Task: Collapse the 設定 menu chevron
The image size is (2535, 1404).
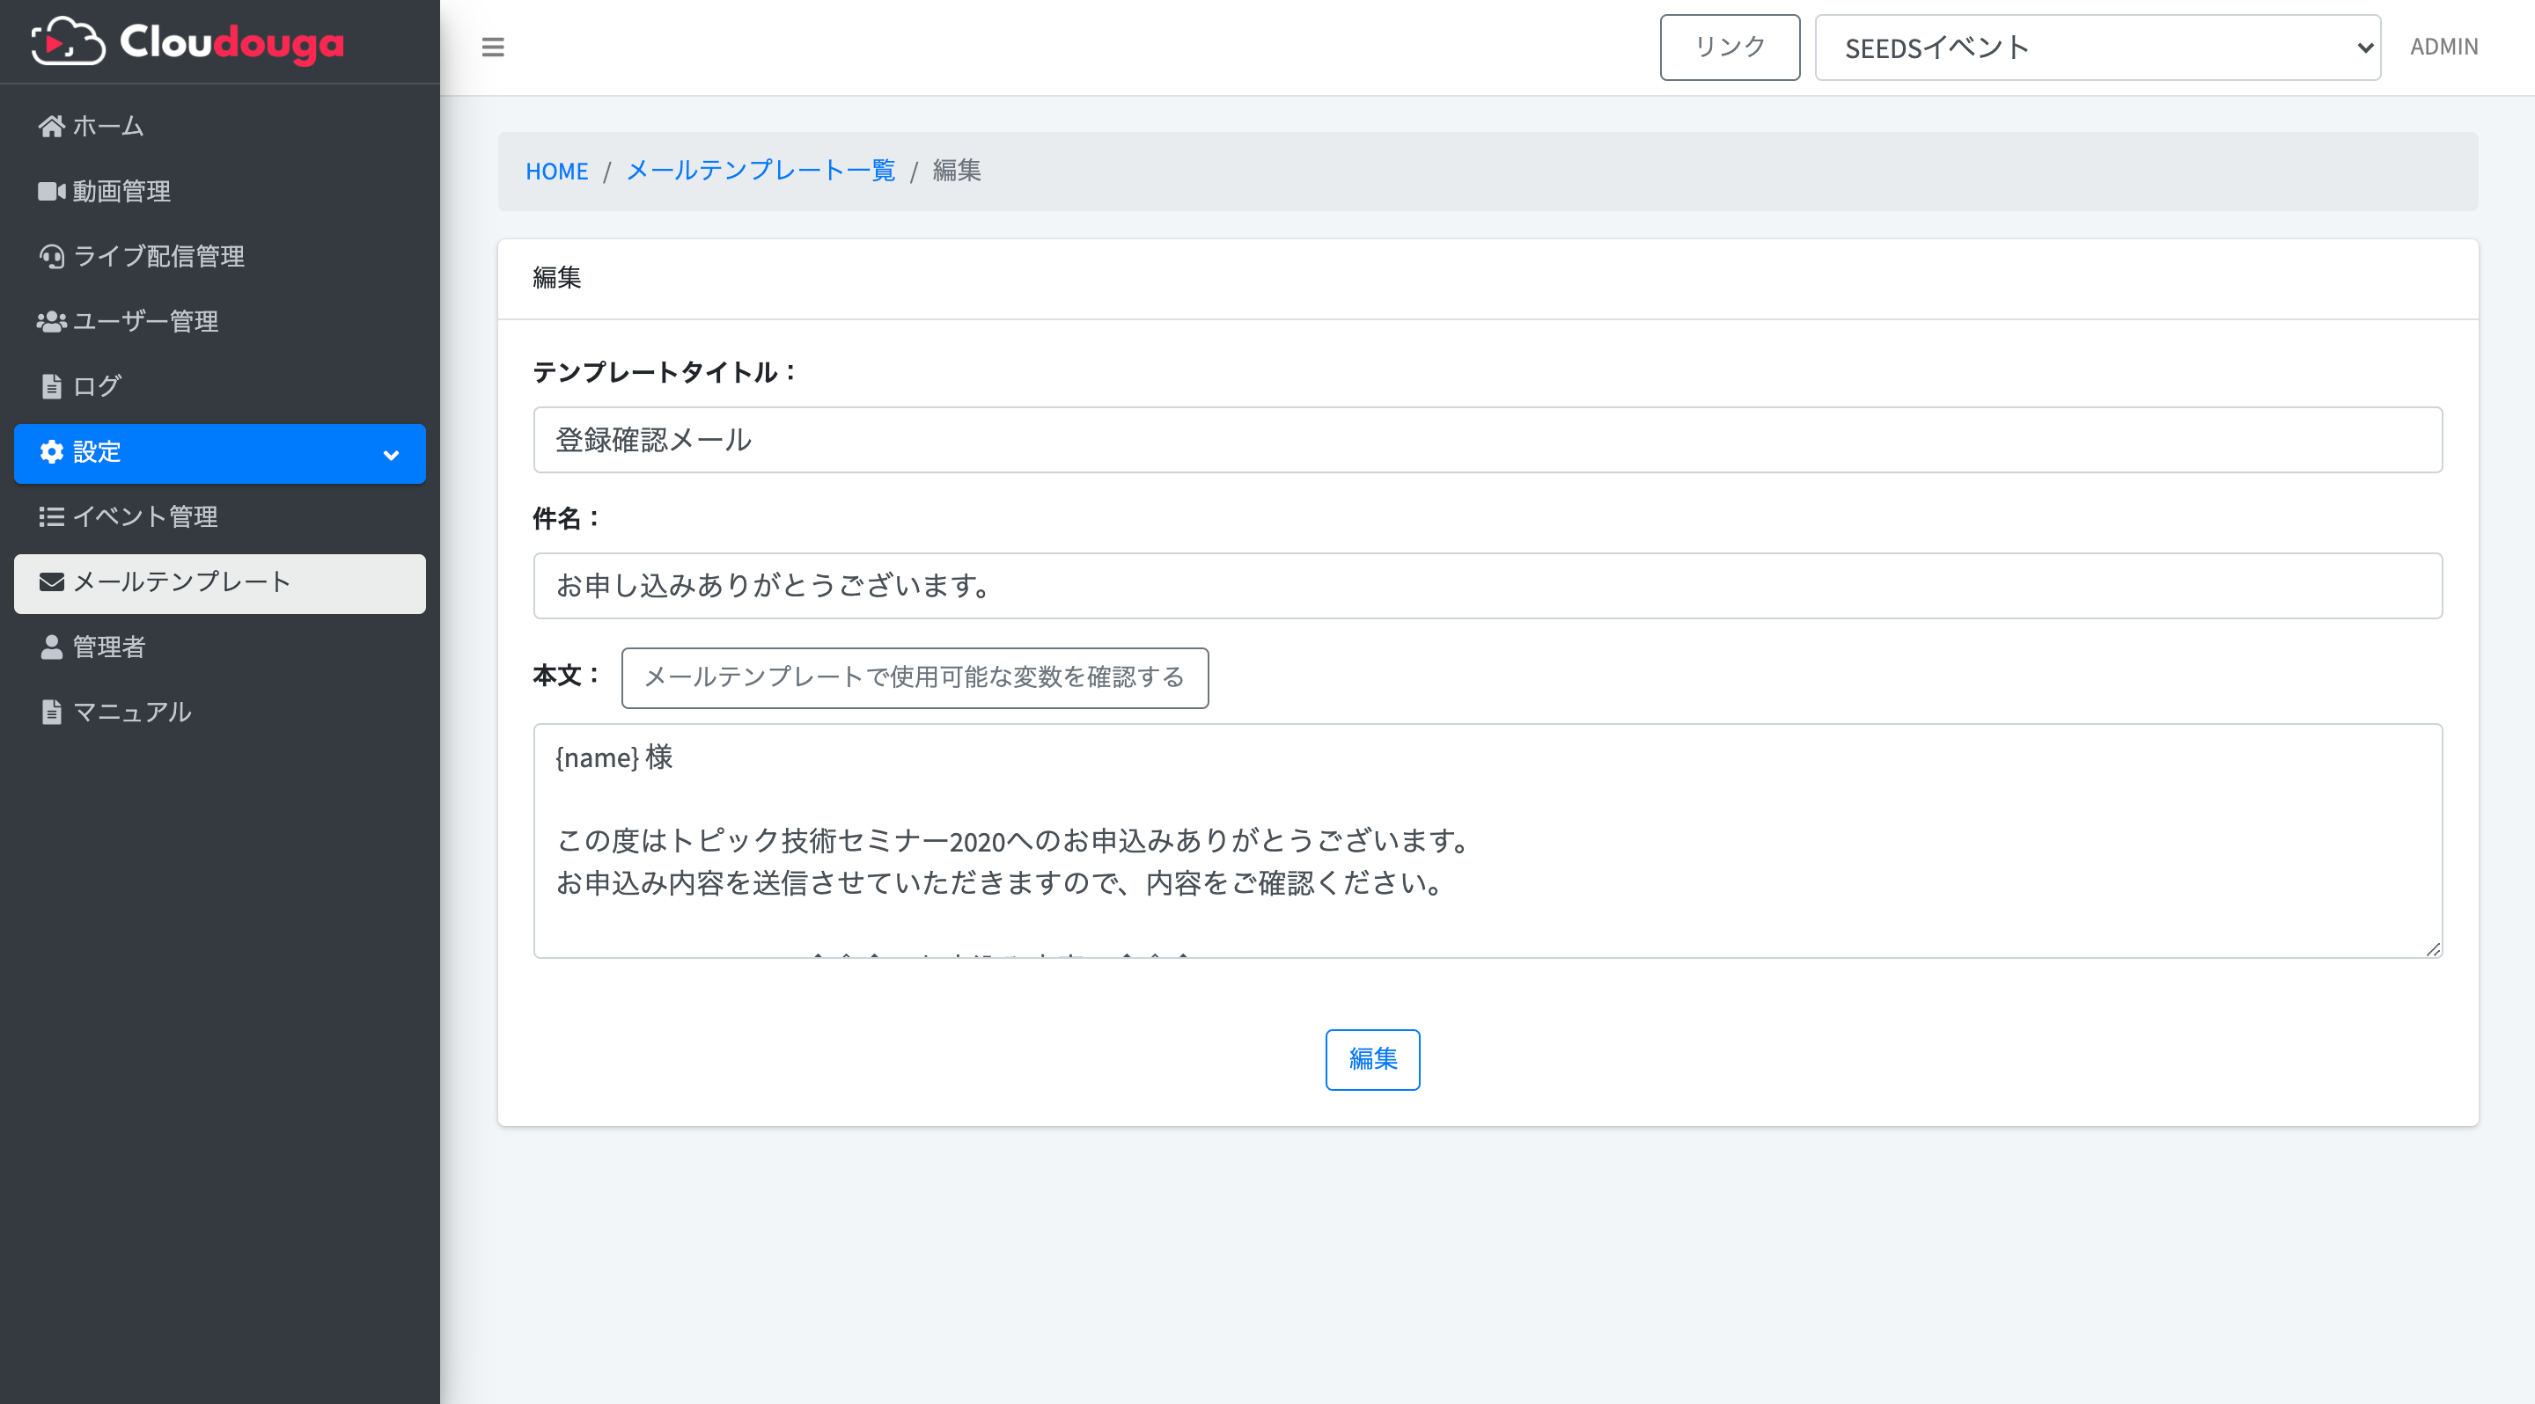Action: pyautogui.click(x=391, y=454)
